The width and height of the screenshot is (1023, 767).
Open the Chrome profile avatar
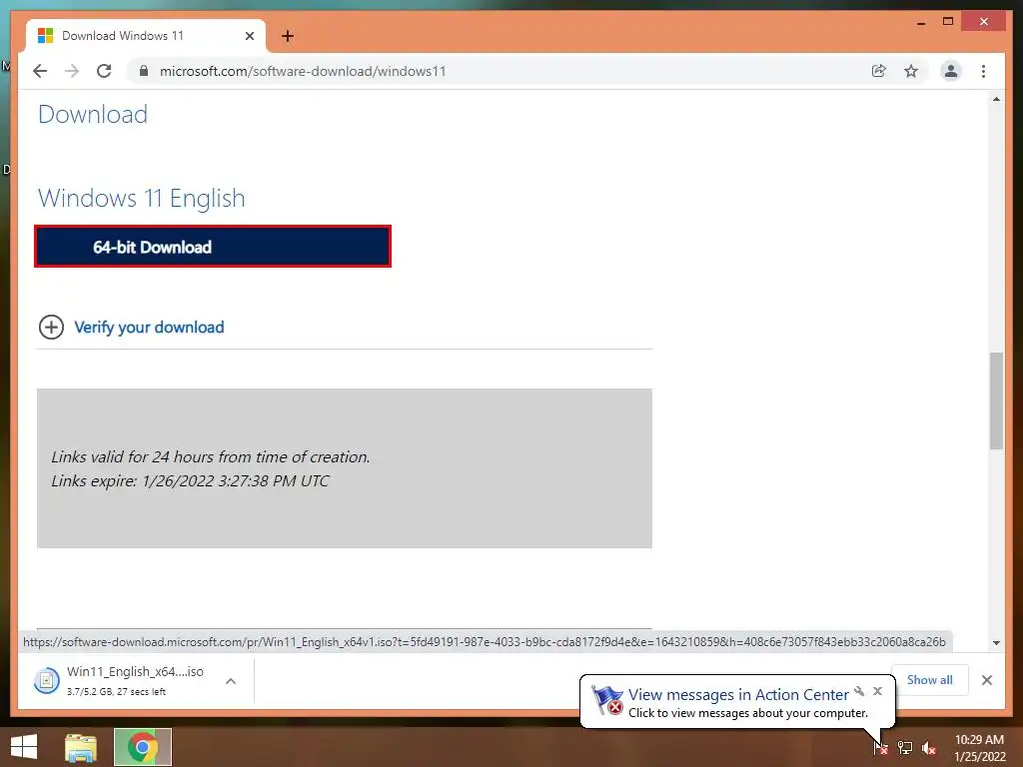[x=951, y=71]
